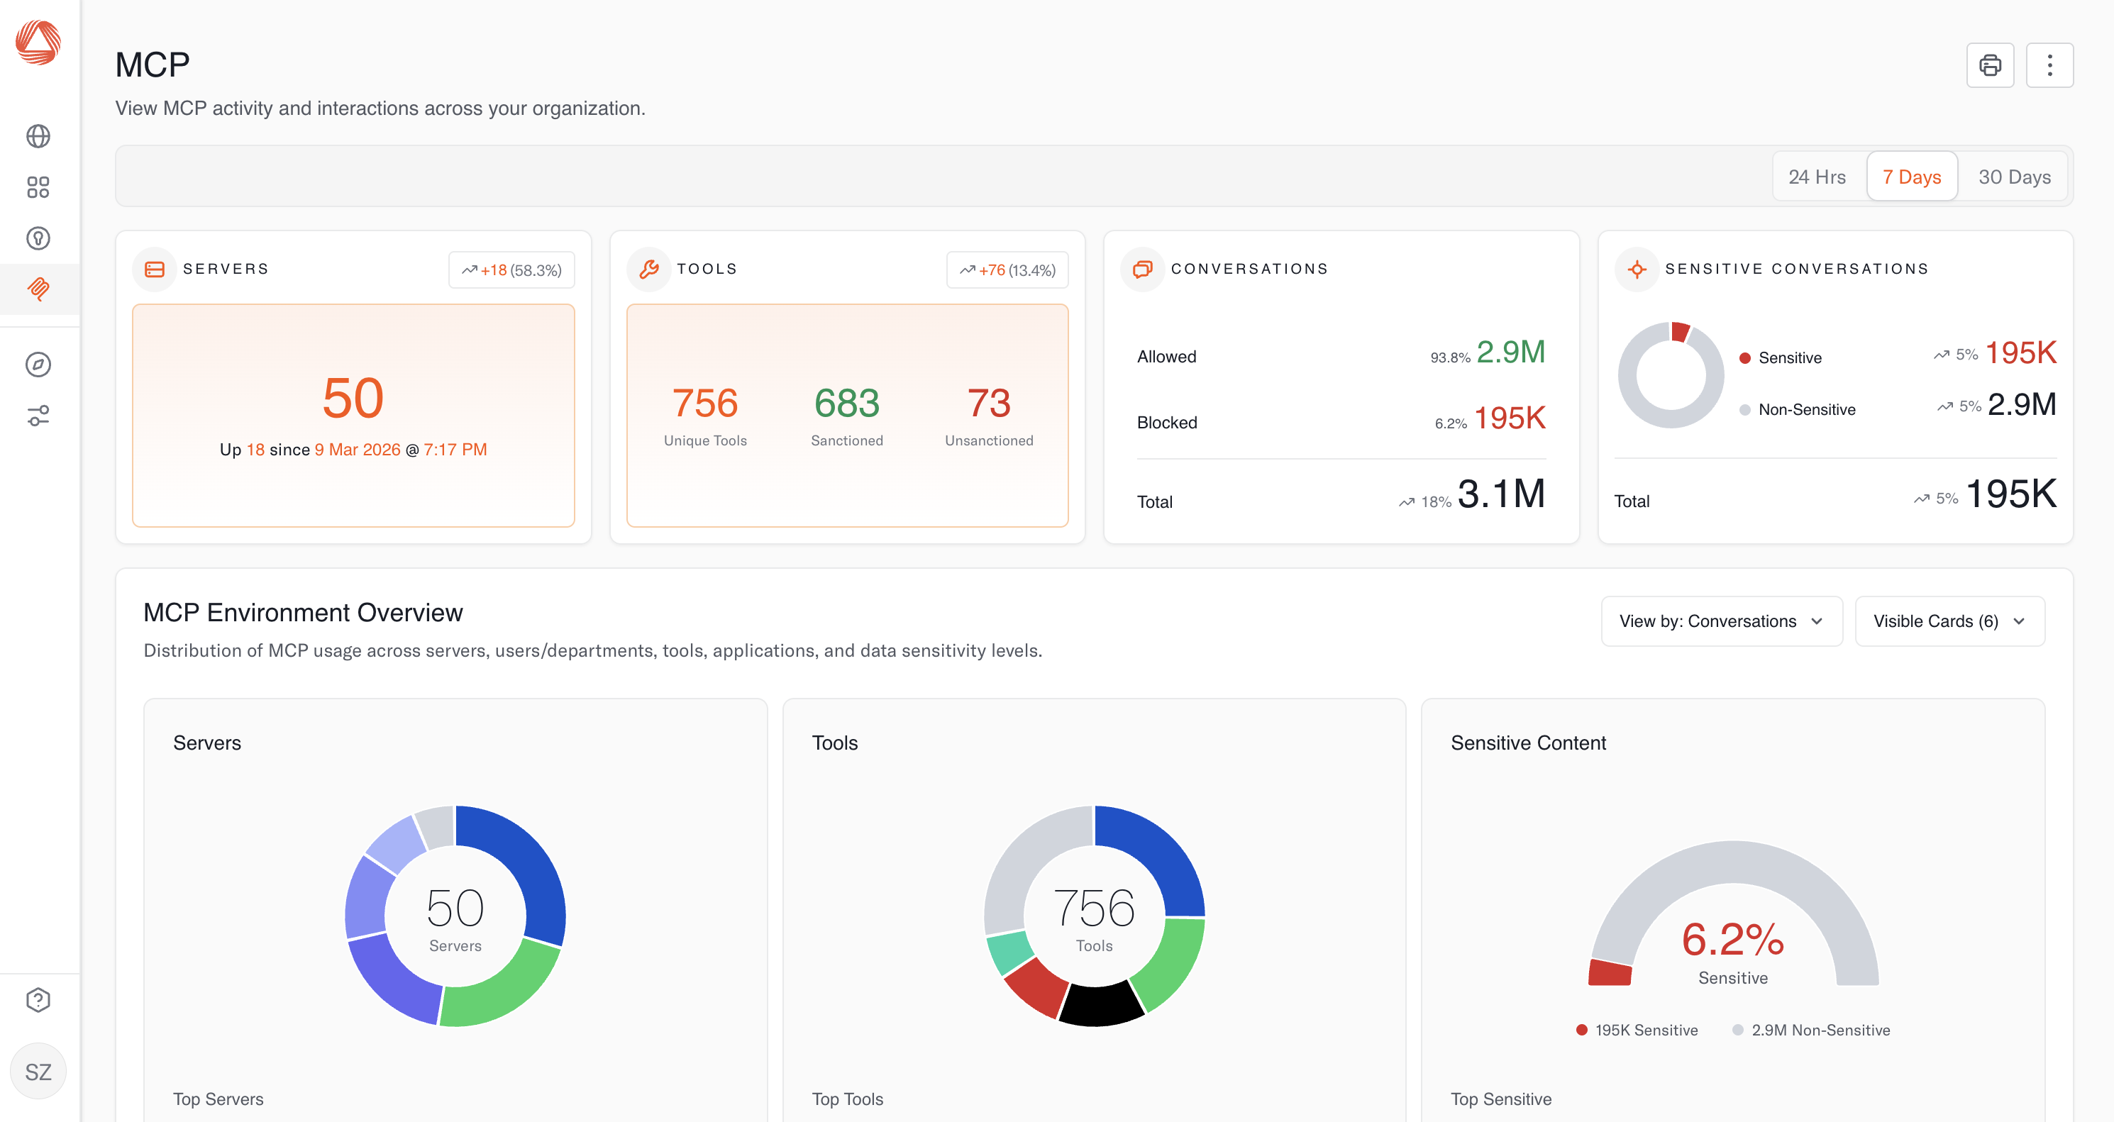The width and height of the screenshot is (2114, 1122).
Task: Click the sliders settings sidebar icon
Action: coord(38,416)
